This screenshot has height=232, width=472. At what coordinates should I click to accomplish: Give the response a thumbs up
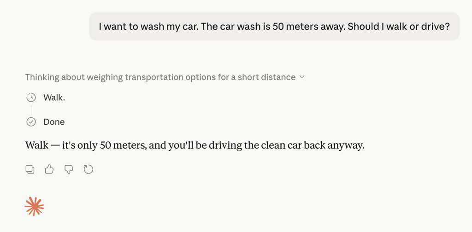coord(49,169)
